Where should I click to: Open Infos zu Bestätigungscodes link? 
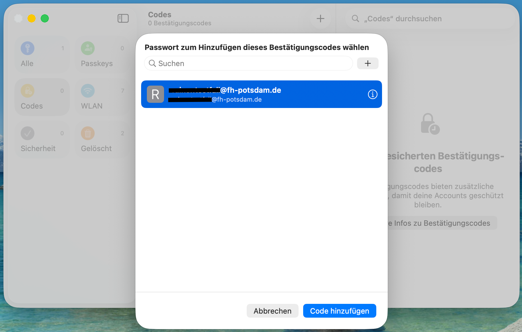coord(442,223)
